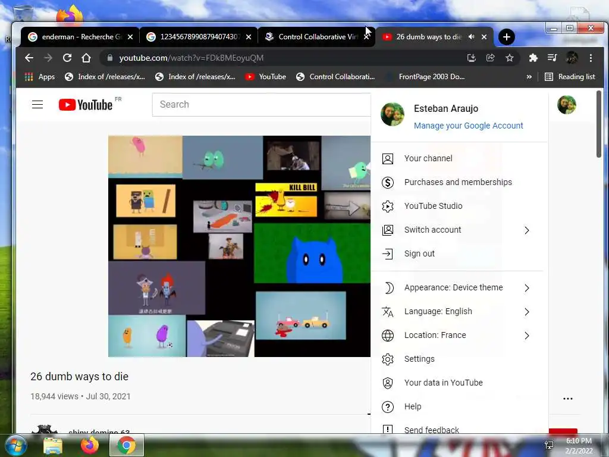Open the FrontPage 2003 Do... bookmark

coord(425,77)
